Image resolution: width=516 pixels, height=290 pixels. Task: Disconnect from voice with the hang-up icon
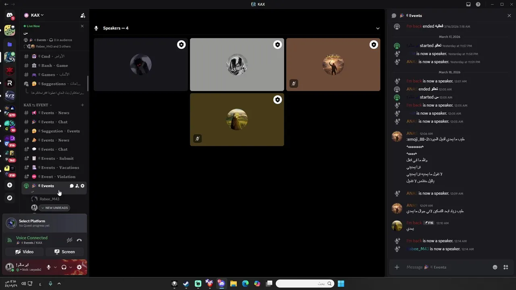point(79,240)
